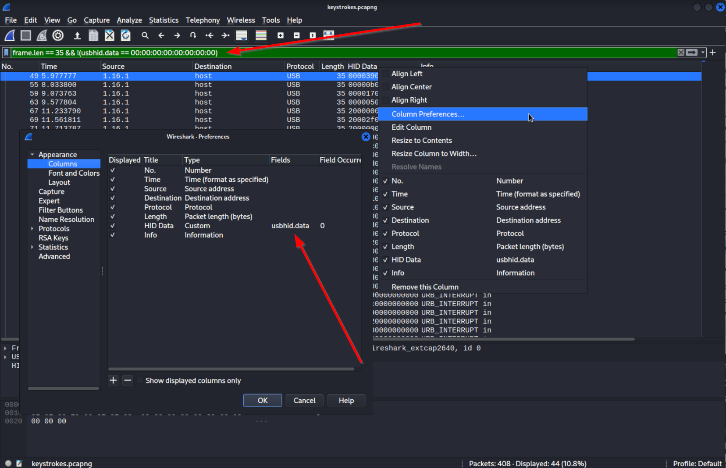
Task: Find a packet with the magnifier icon
Action: click(145, 35)
